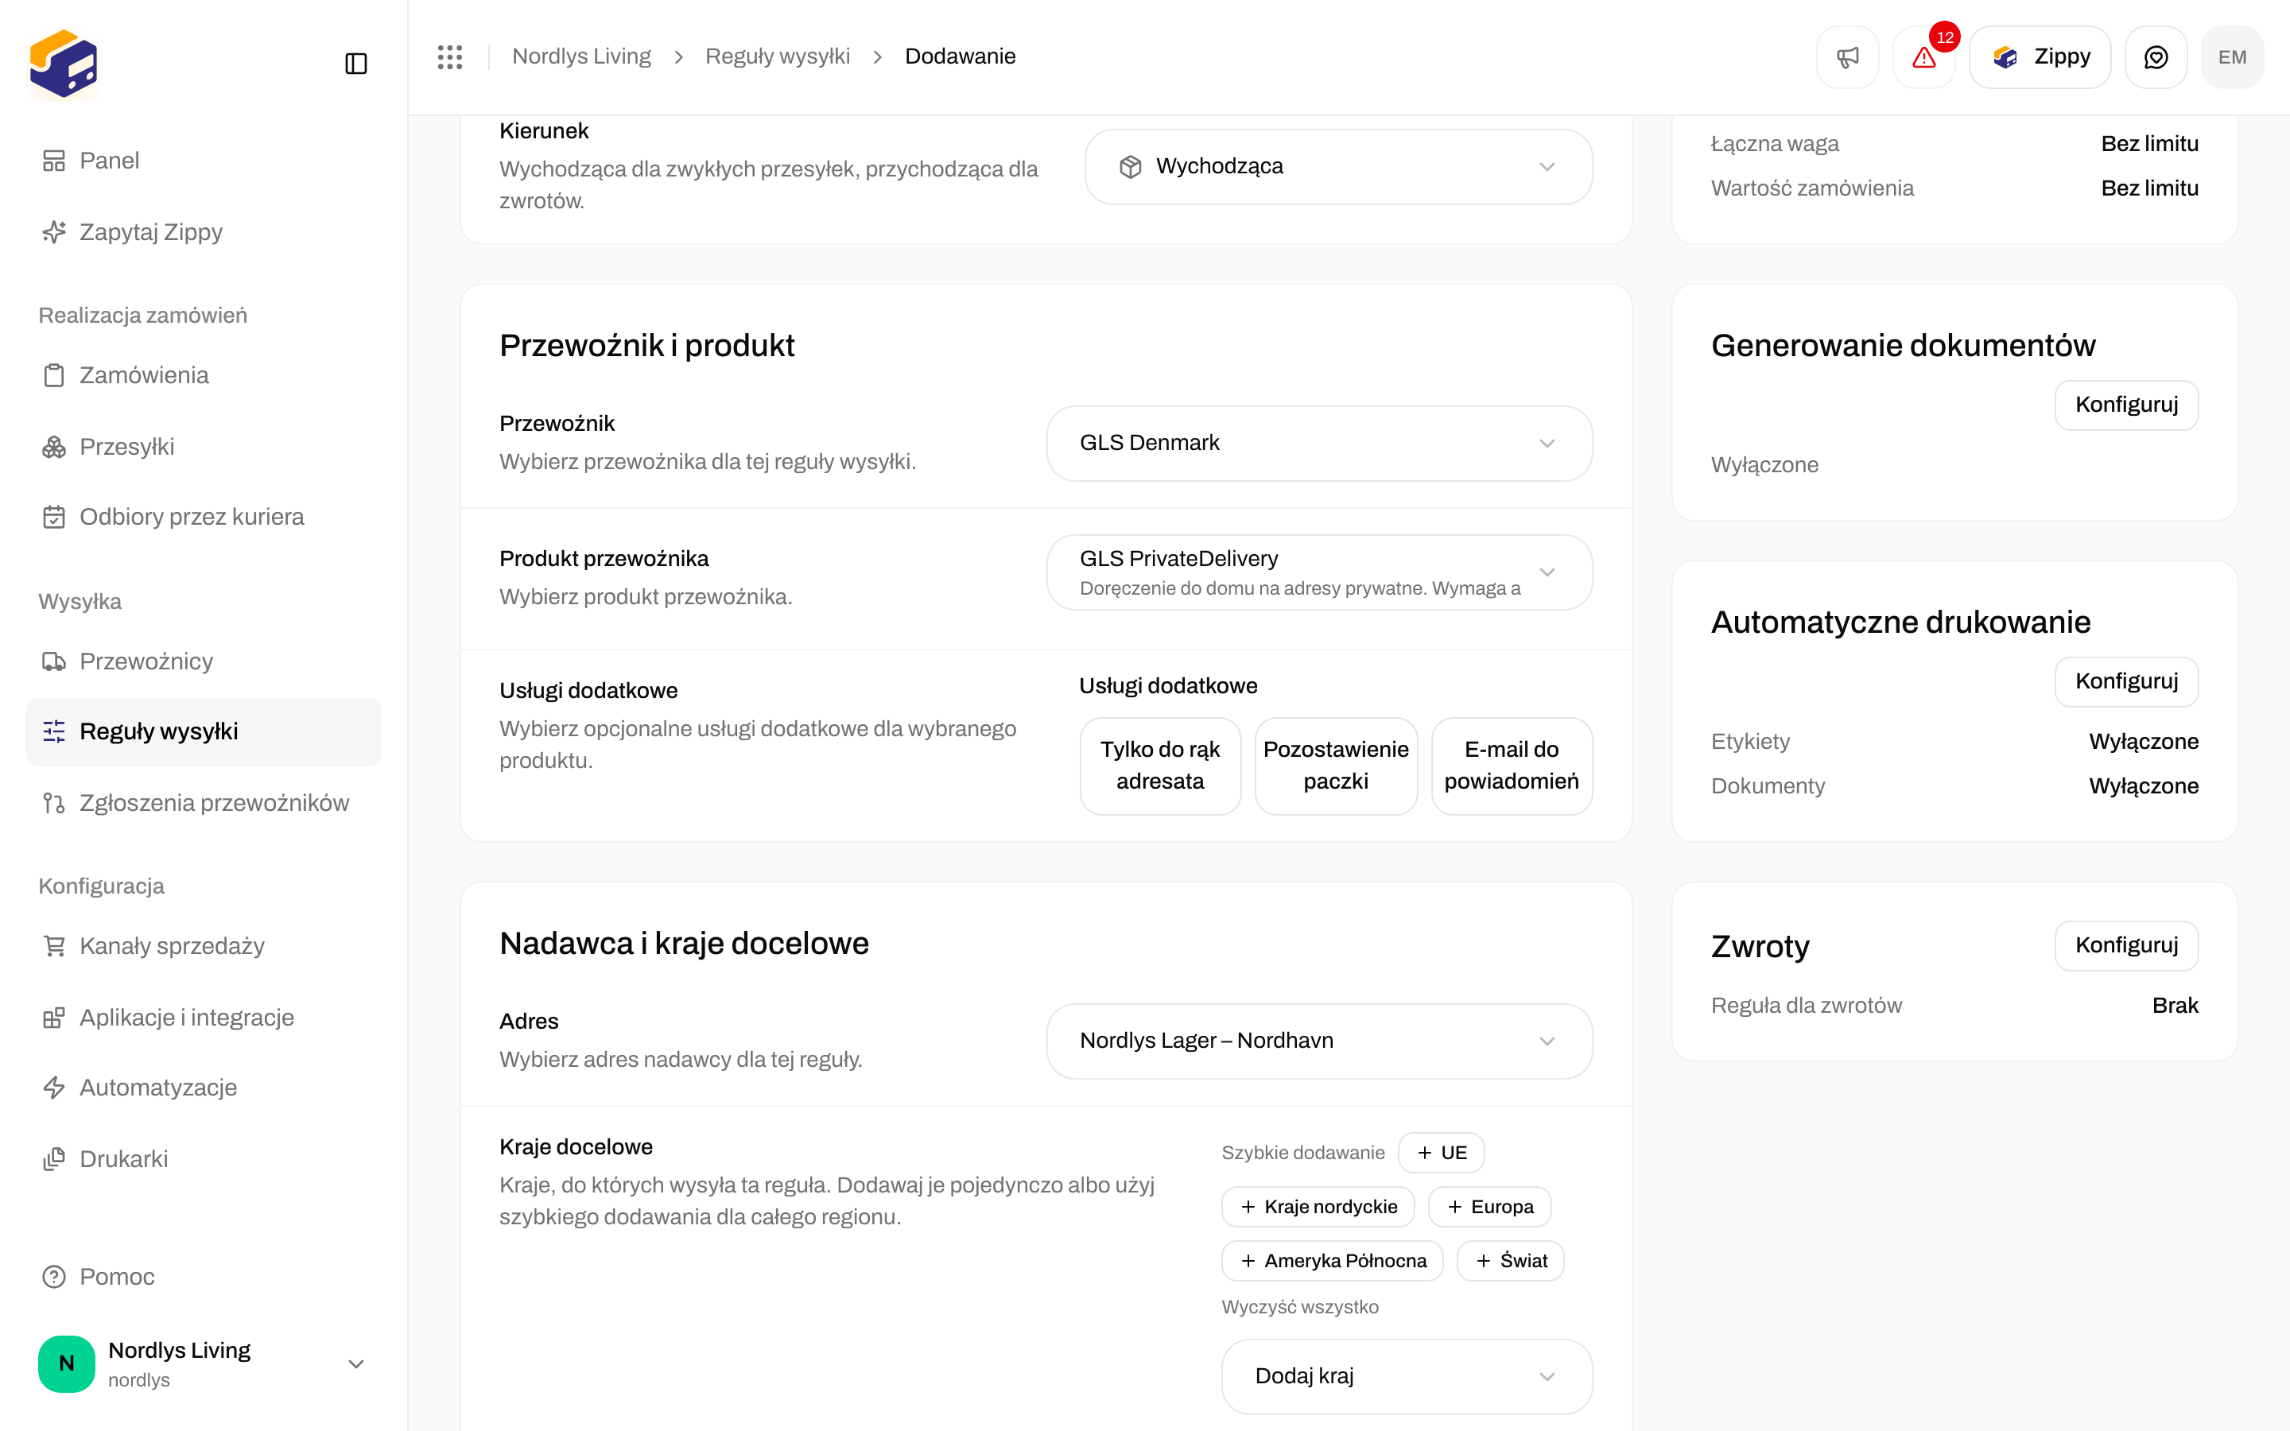The image size is (2290, 1431).
Task: Expand the Nordlys Living account switcher
Action: click(x=204, y=1363)
